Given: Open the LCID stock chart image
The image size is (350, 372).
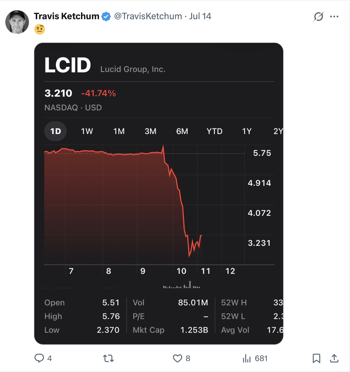Looking at the screenshot, I should point(159,194).
